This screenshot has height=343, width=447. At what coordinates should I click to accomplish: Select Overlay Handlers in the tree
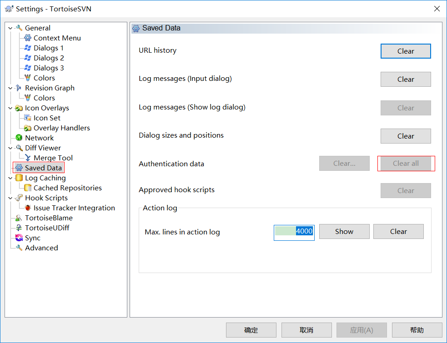point(61,128)
